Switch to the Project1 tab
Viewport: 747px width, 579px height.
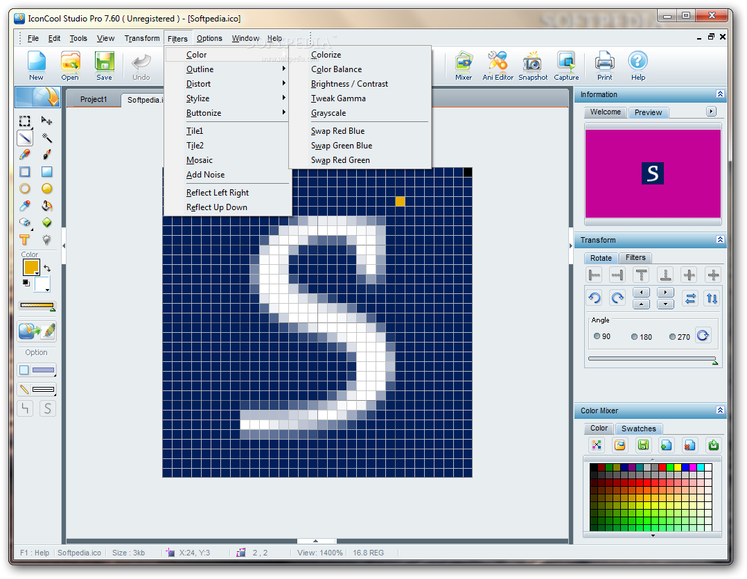[x=94, y=99]
